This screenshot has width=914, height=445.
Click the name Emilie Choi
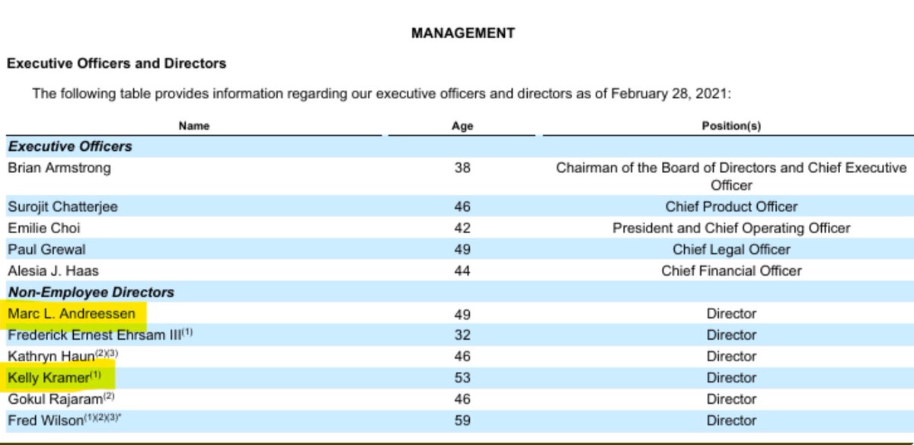click(43, 228)
